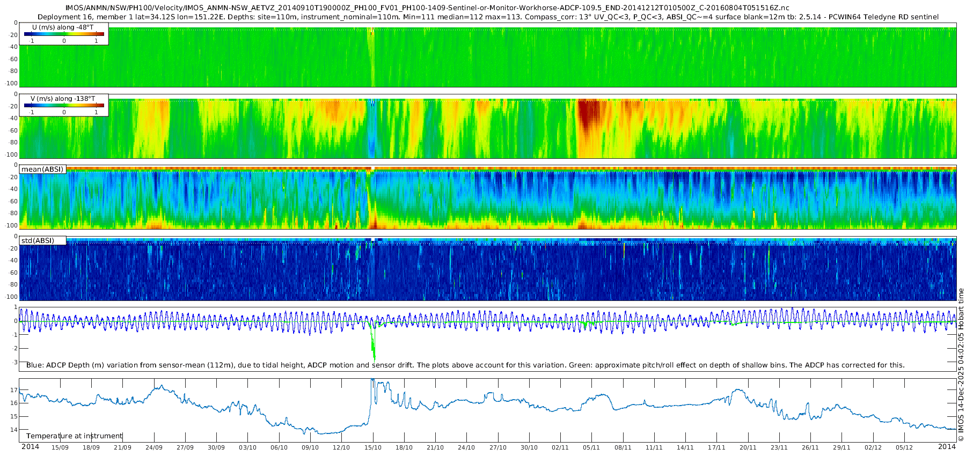Click the -1 tick label of the U colorbar
The width and height of the screenshot is (966, 456).
tap(32, 41)
